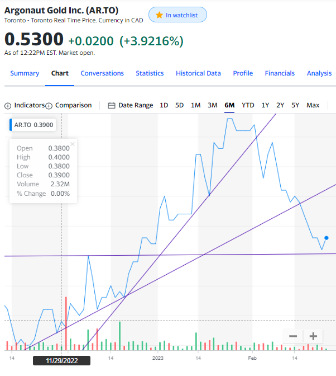Click the blue AR.TO series color bar
This screenshot has width=336, height=376.
pyautogui.click(x=11, y=125)
